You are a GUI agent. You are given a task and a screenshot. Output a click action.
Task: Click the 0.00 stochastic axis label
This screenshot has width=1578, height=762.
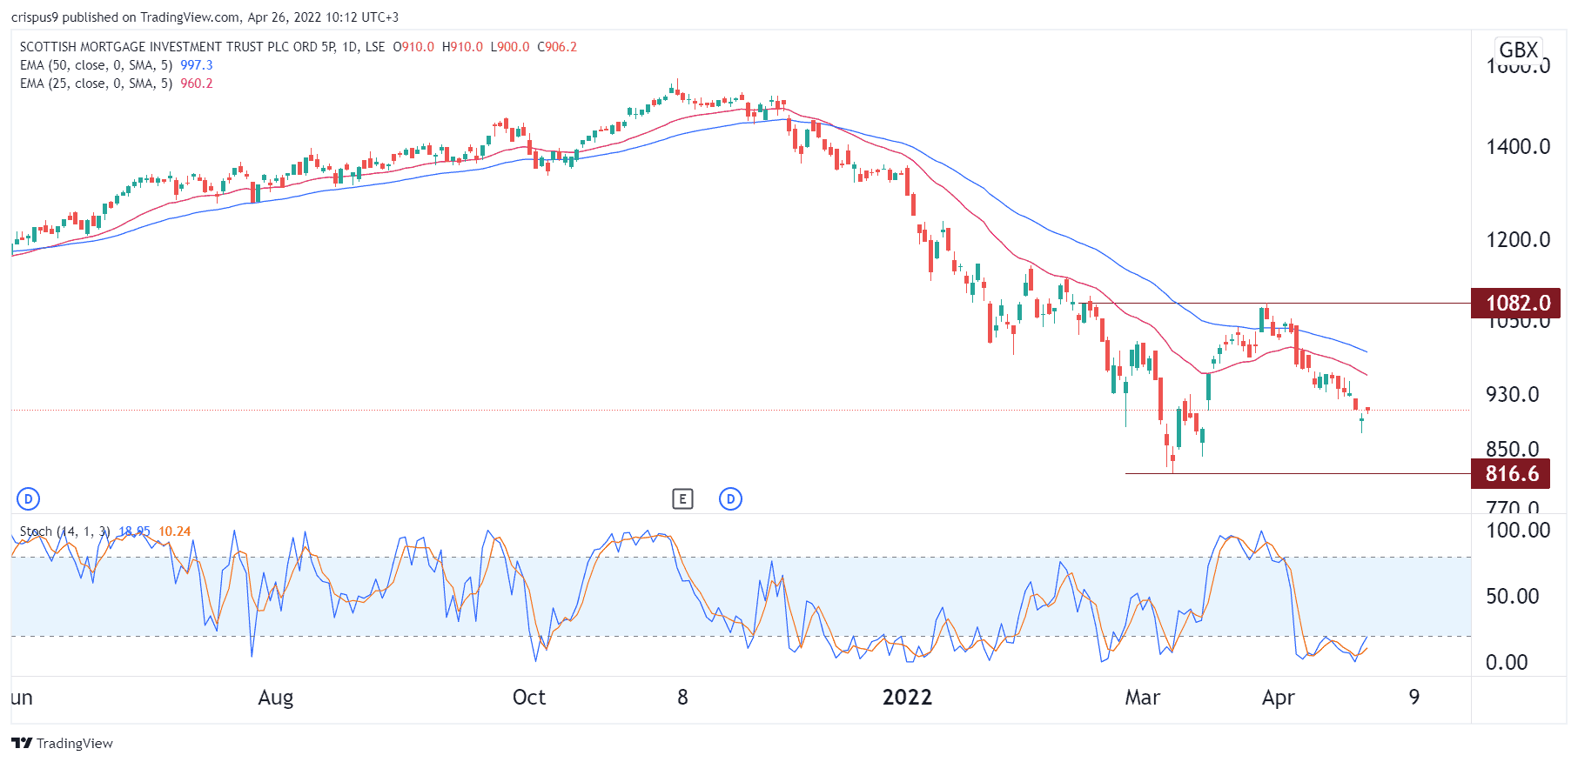pos(1507,662)
